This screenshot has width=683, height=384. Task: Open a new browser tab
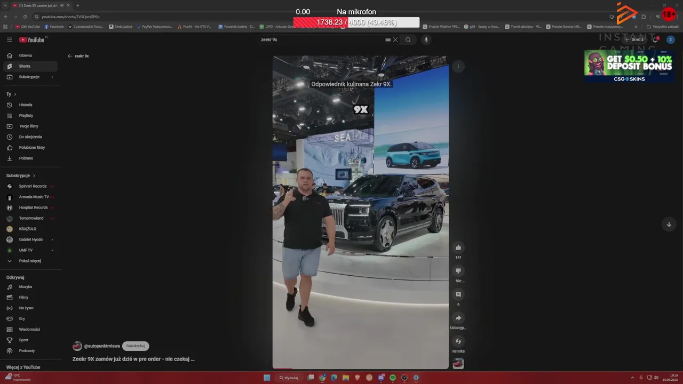point(78,5)
